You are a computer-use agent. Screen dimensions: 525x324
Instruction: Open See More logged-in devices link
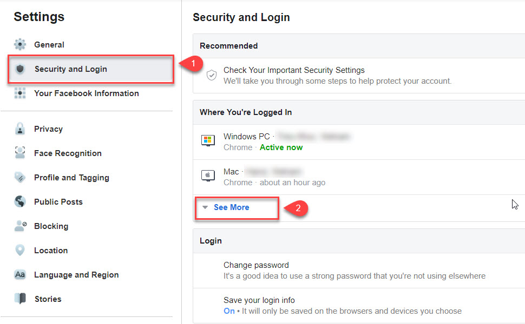point(231,207)
